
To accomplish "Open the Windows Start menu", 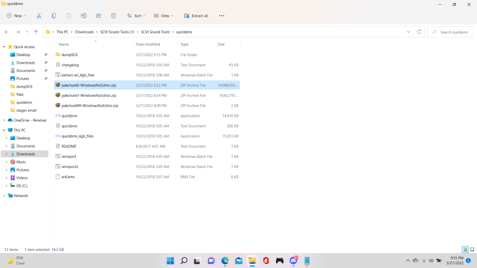I will pos(171,261).
